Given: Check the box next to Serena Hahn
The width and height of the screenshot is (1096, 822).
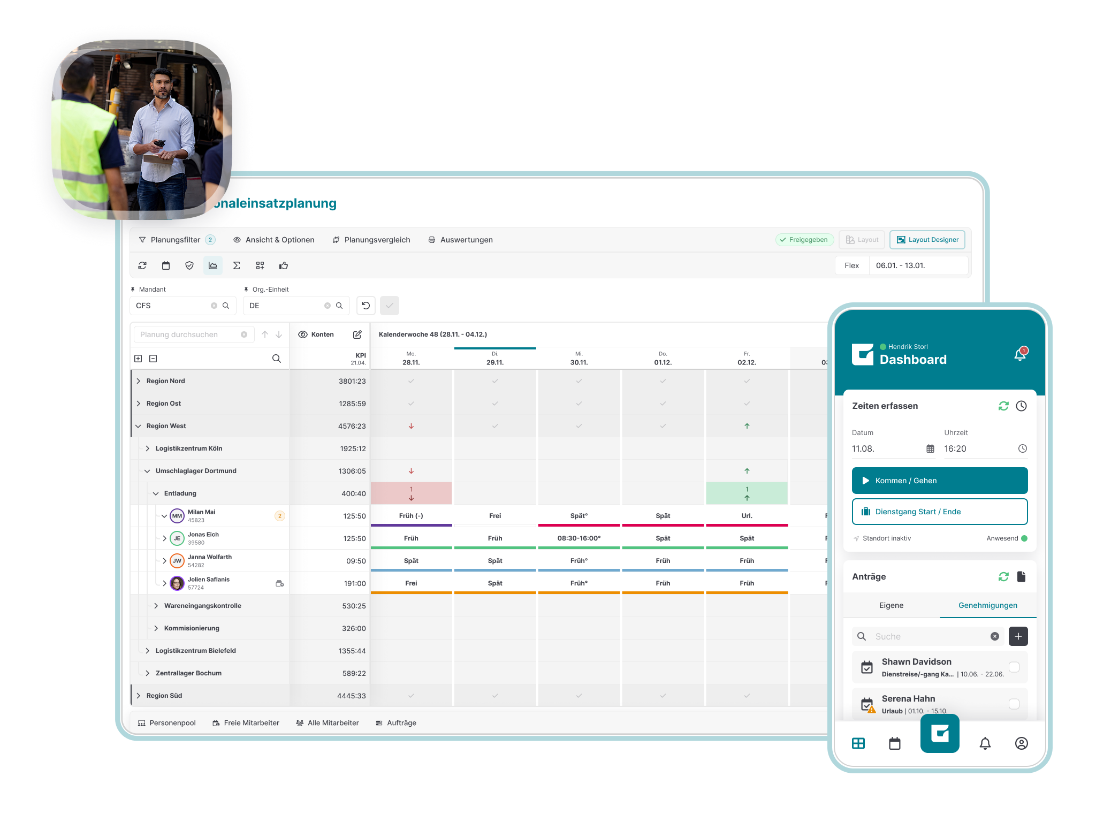Looking at the screenshot, I should click(x=1014, y=705).
